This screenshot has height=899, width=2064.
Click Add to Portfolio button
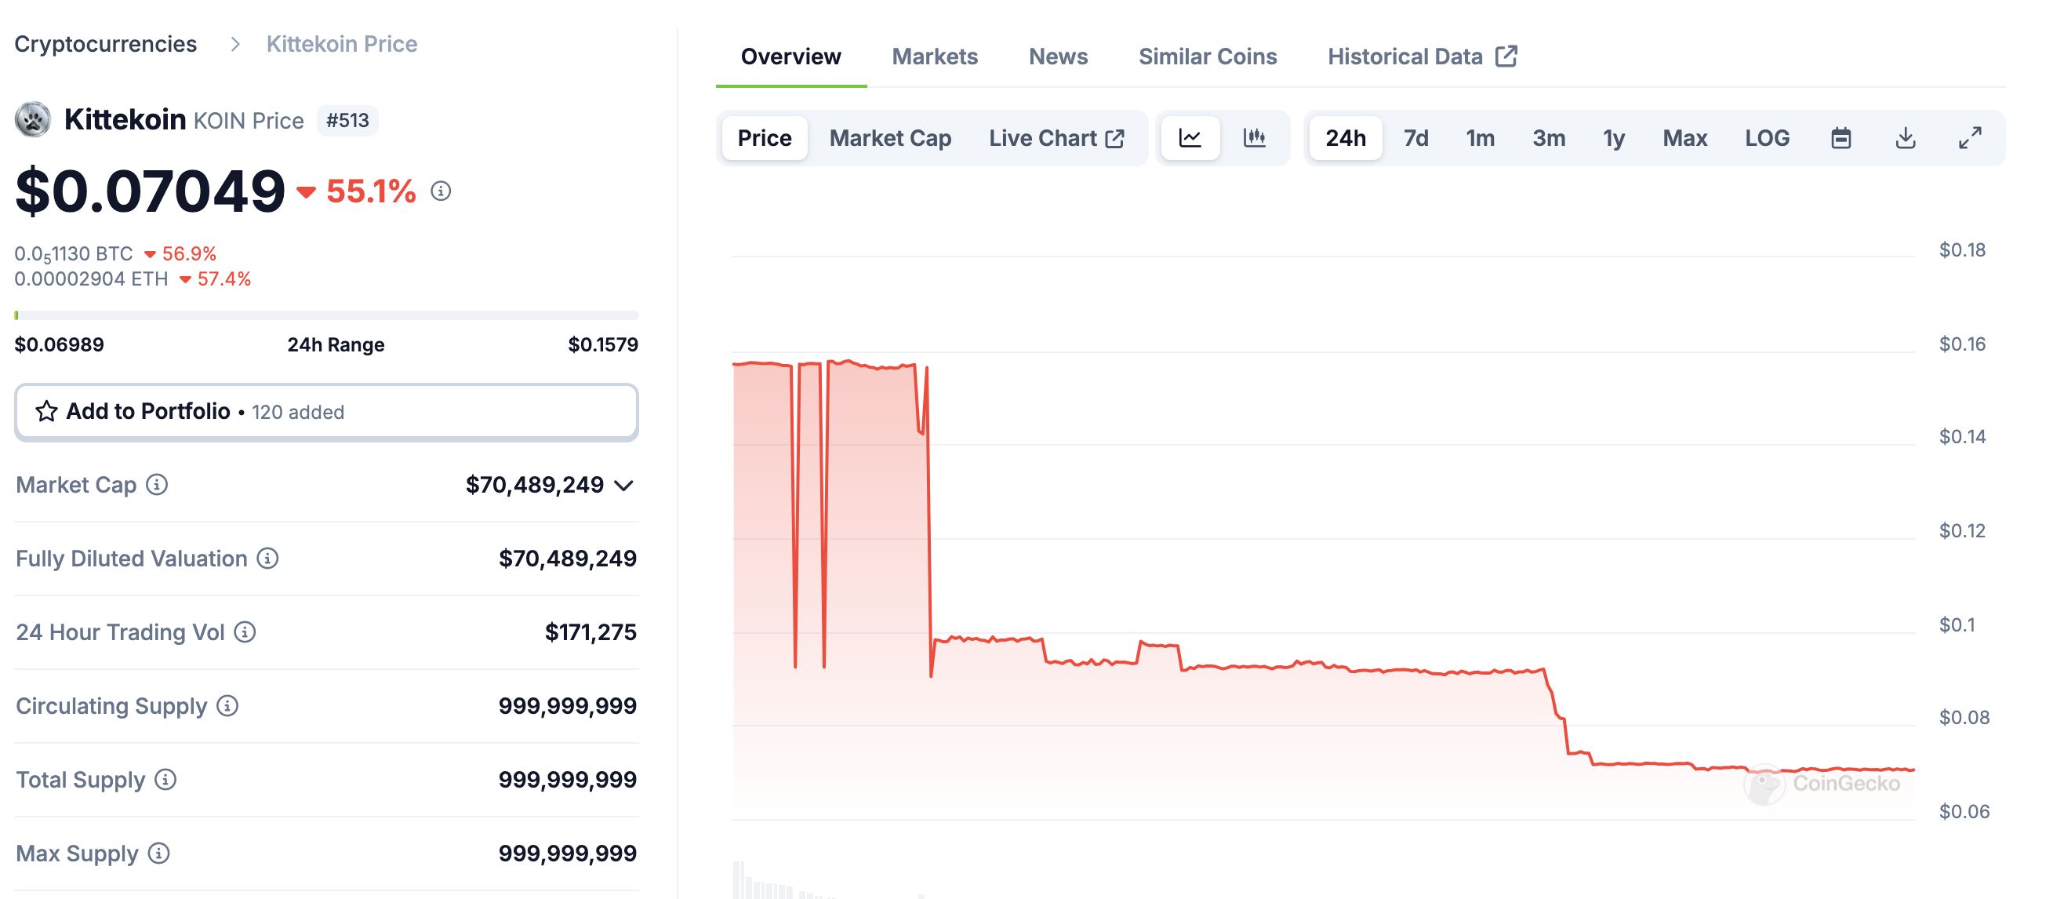tap(326, 412)
